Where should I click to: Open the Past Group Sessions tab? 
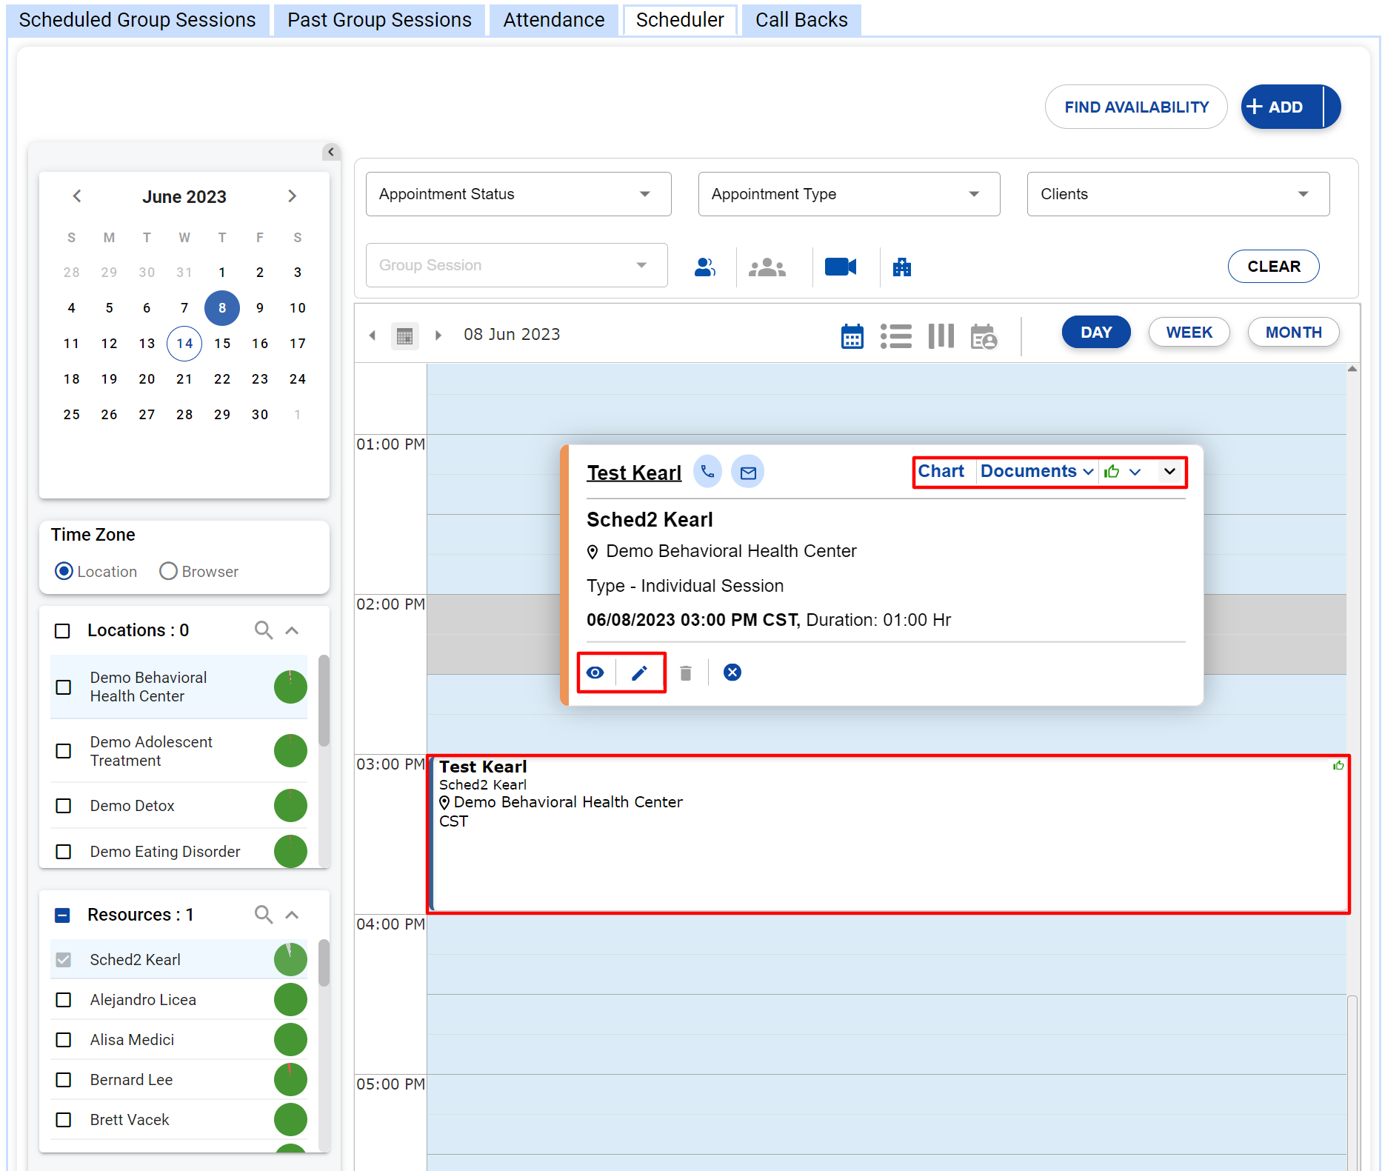(x=379, y=20)
